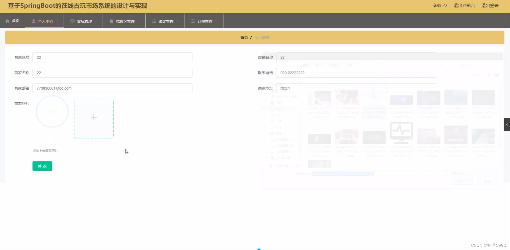Open 个人信息 via breadcrumb 首页 link
The height and width of the screenshot is (250, 510).
click(244, 37)
